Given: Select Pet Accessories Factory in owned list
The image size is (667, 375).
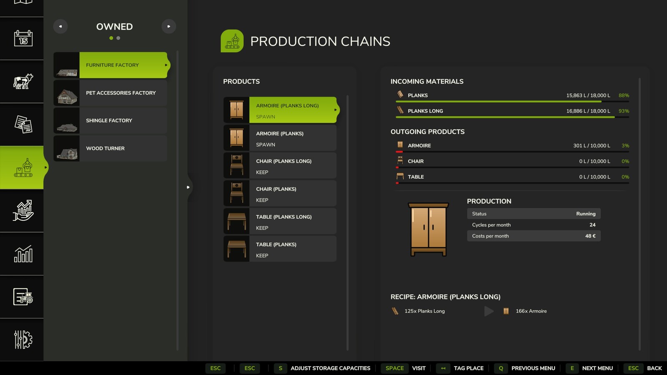Looking at the screenshot, I should tap(110, 93).
